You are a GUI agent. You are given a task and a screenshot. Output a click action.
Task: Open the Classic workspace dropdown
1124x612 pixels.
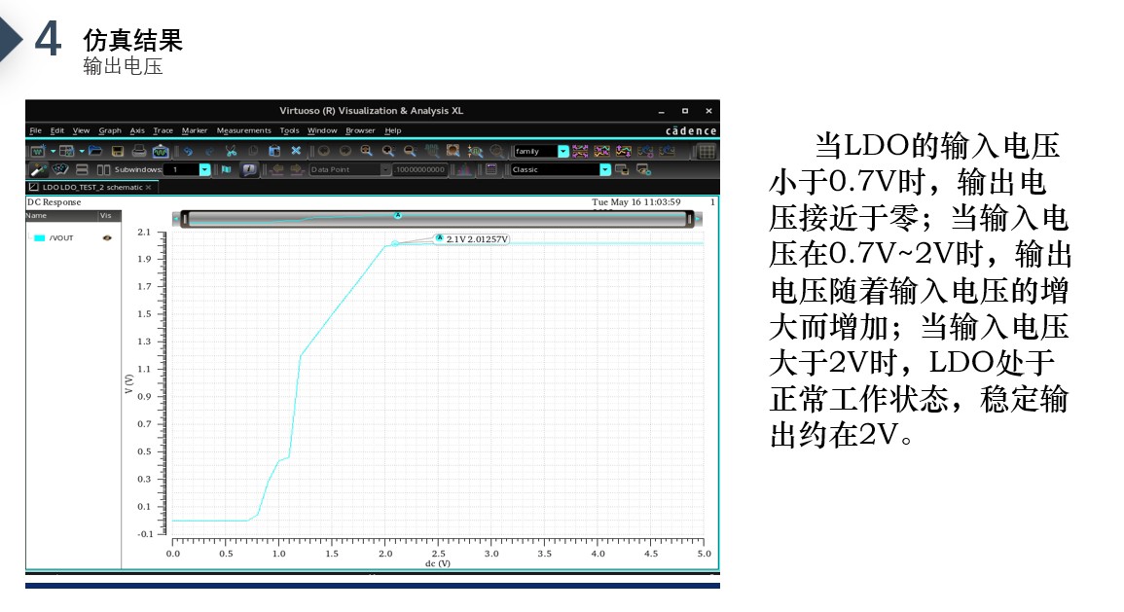605,170
